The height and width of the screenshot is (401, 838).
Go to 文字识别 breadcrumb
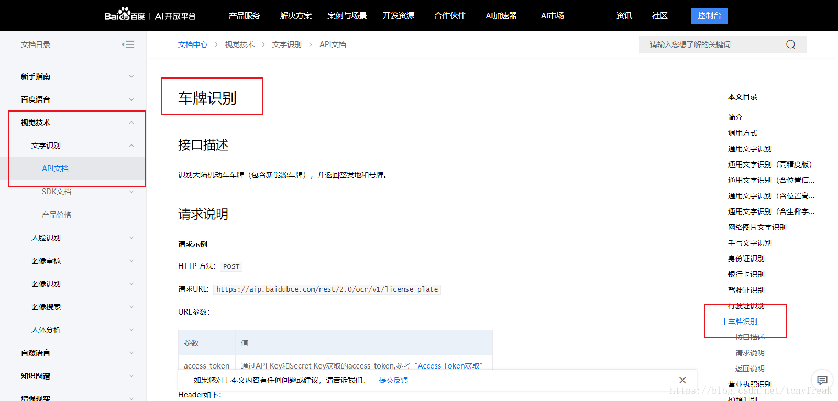tap(287, 44)
